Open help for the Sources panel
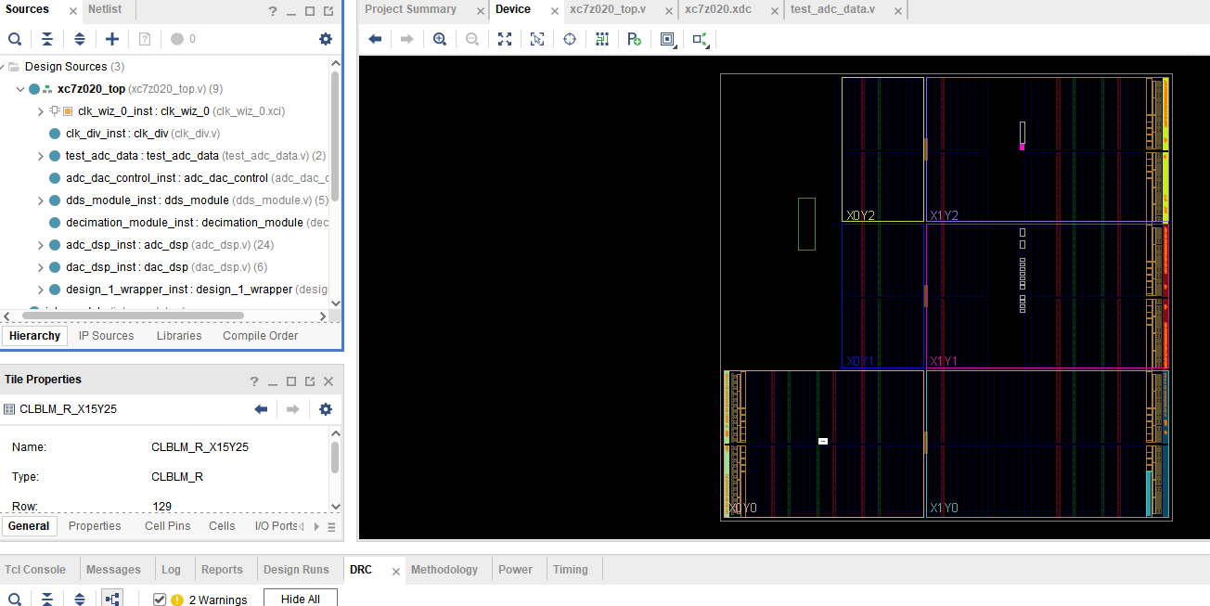The width and height of the screenshot is (1210, 606). tap(273, 12)
